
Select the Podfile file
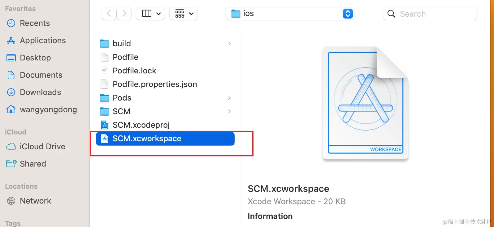[x=165, y=57]
